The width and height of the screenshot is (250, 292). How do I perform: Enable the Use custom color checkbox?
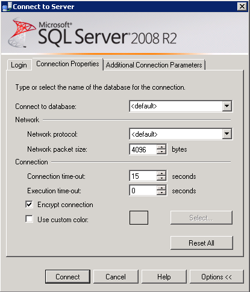[30, 219]
